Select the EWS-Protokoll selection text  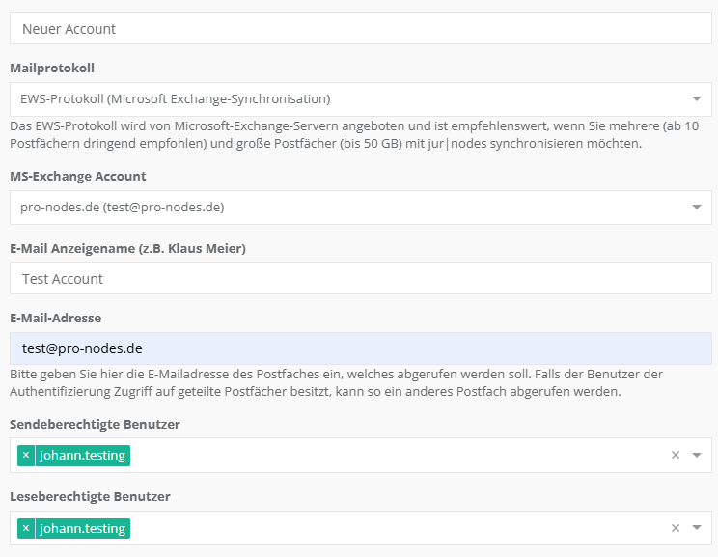pyautogui.click(x=176, y=98)
